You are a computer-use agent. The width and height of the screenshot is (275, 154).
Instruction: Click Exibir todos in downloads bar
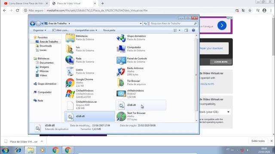[x=258, y=141]
